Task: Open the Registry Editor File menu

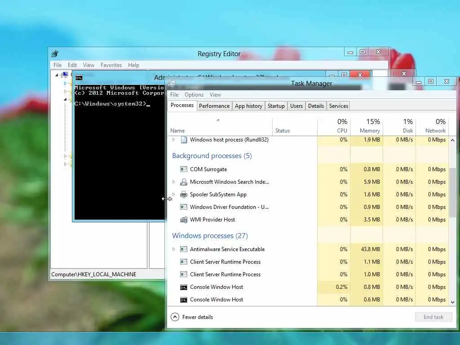Action: (x=57, y=65)
